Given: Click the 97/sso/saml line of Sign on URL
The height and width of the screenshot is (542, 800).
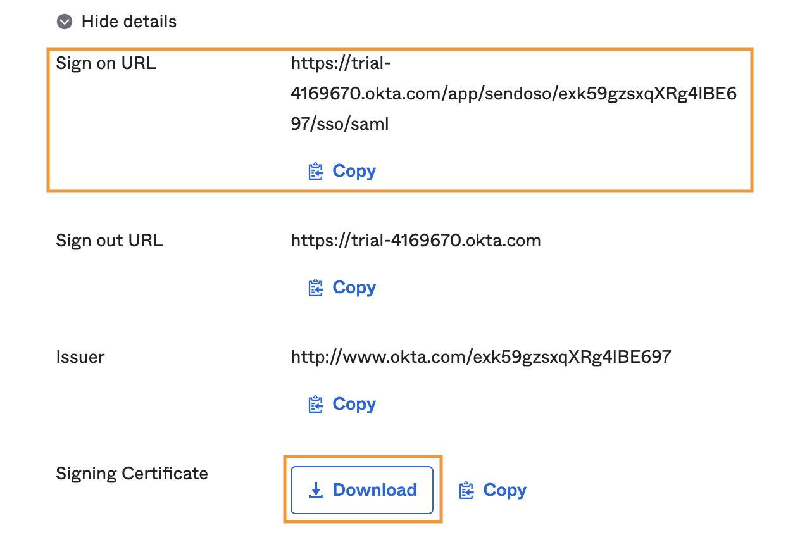Looking at the screenshot, I should [x=340, y=124].
